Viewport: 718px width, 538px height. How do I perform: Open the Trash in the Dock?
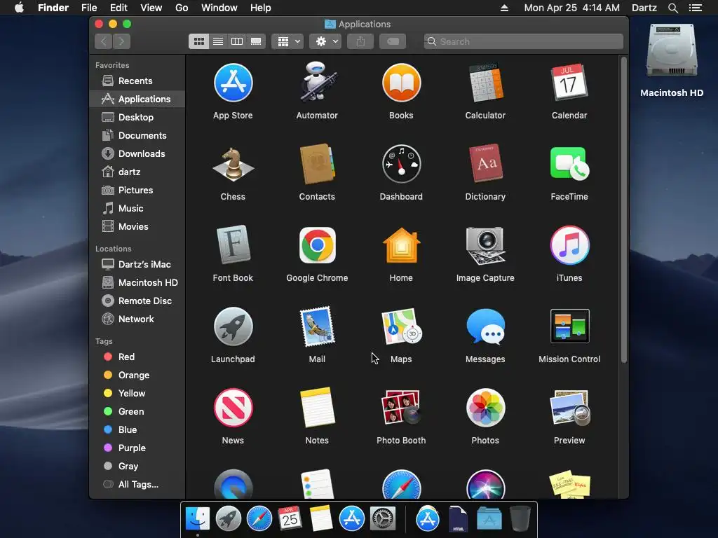pos(520,519)
